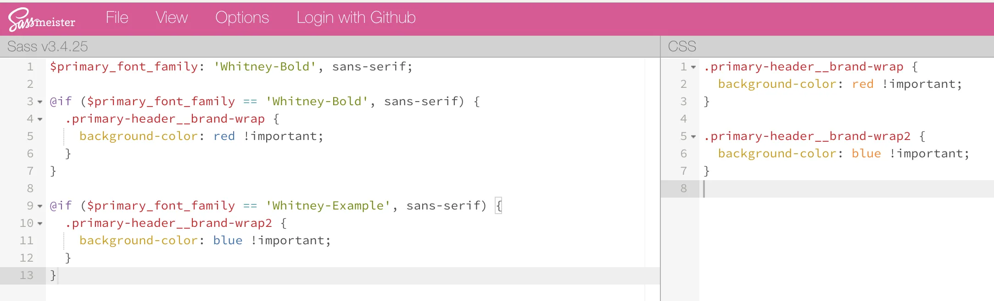
Task: Place cursor on the 'Whitney-Example' string
Action: [x=328, y=206]
